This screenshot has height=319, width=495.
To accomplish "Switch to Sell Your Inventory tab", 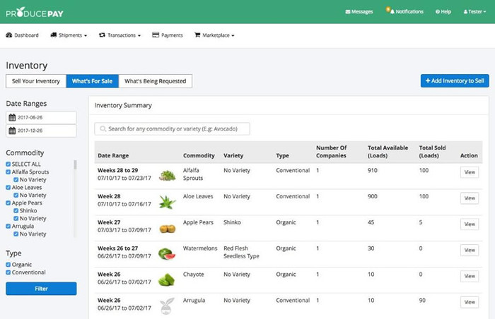I will click(35, 81).
